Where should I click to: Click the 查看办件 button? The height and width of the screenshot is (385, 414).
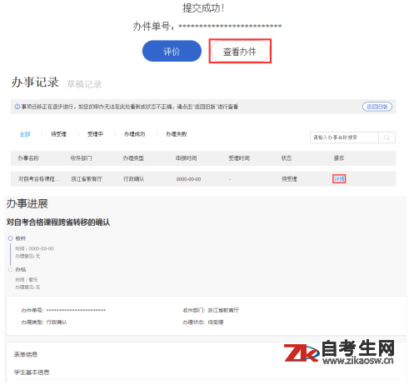coord(240,52)
